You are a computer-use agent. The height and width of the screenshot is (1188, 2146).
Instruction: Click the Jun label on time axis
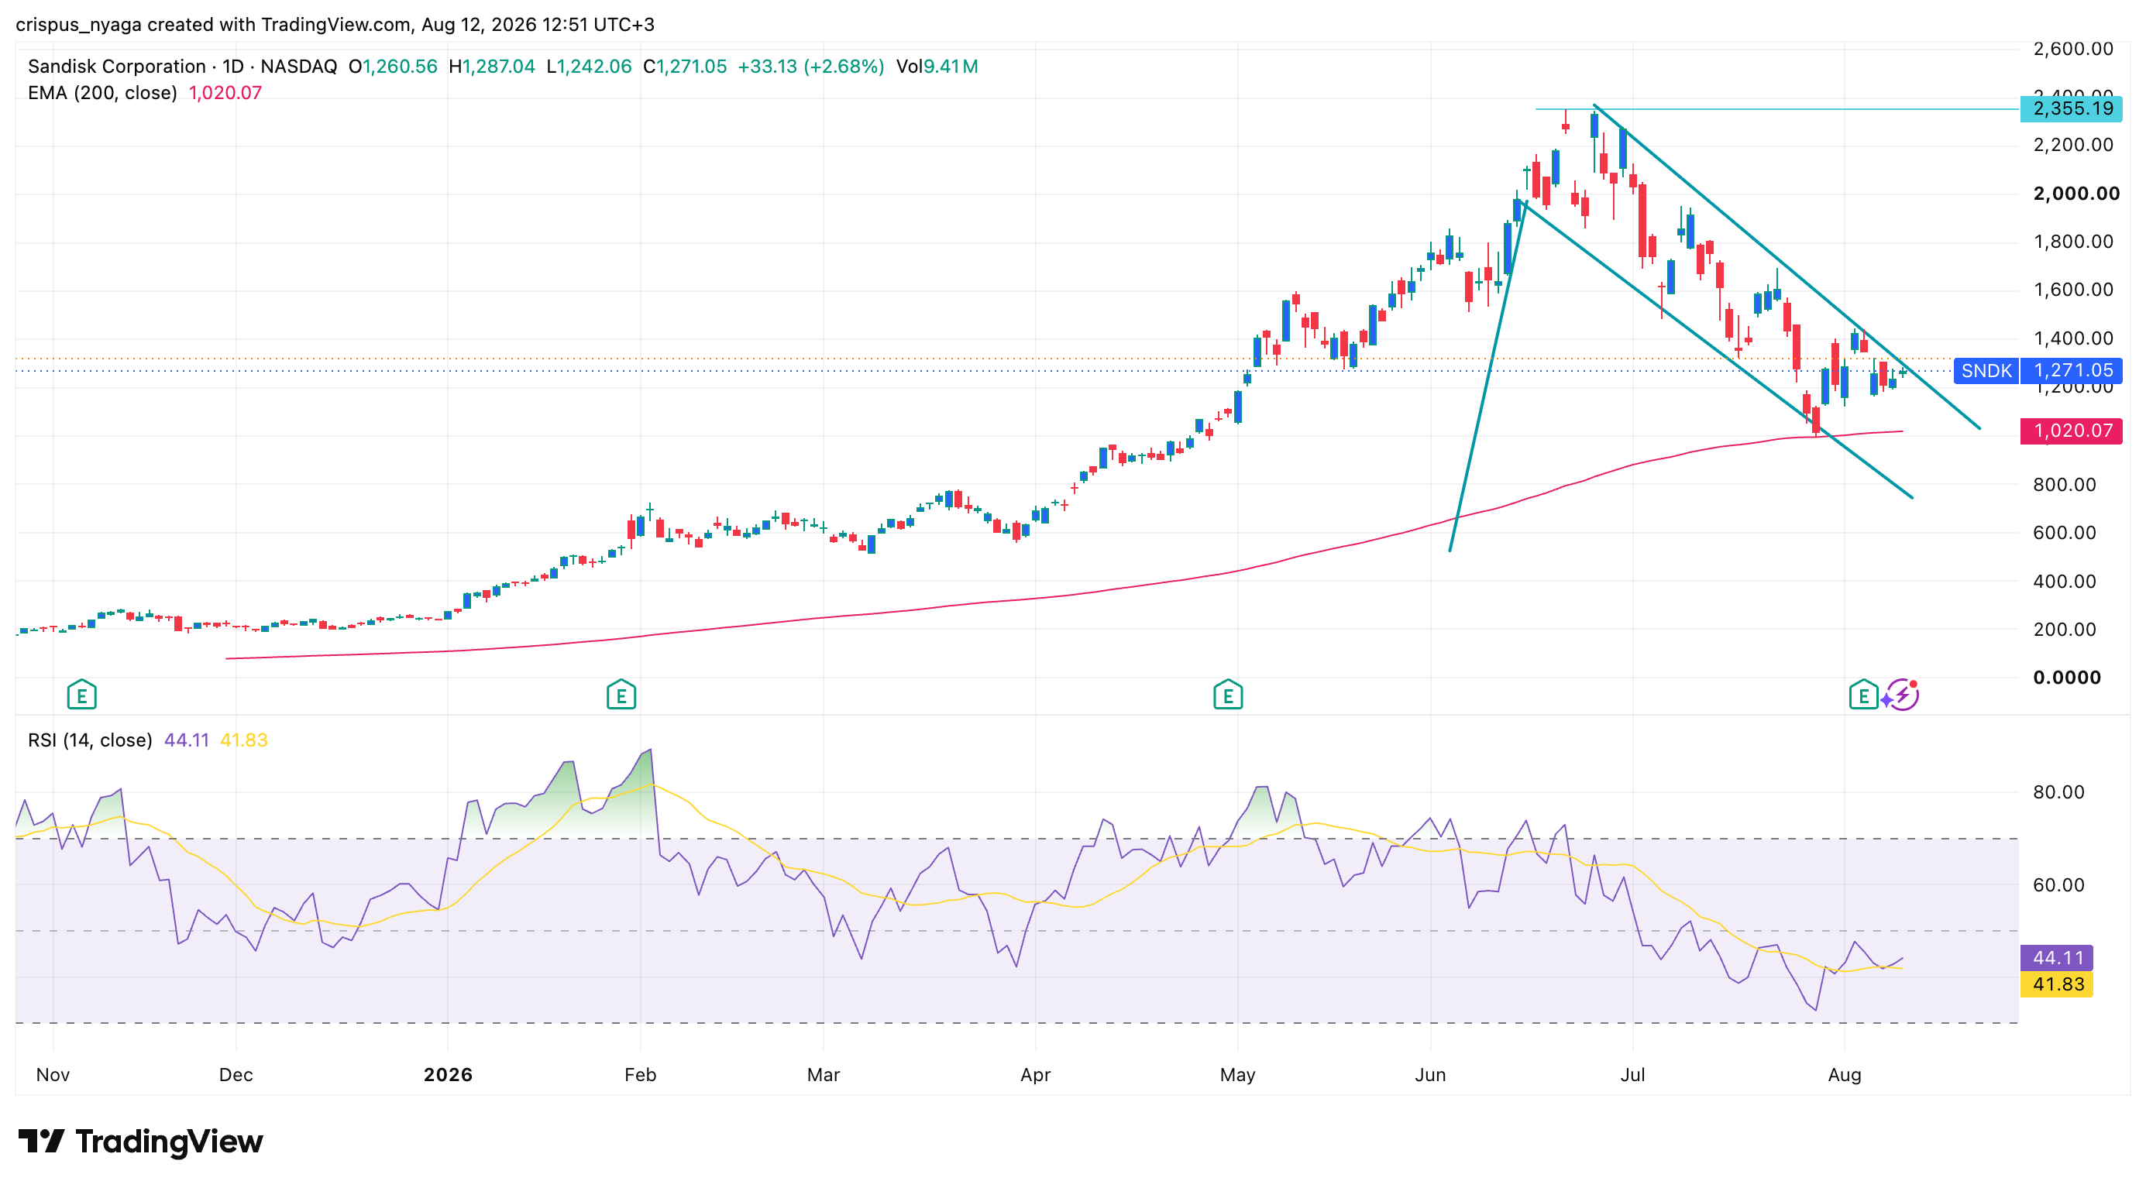(1430, 1075)
